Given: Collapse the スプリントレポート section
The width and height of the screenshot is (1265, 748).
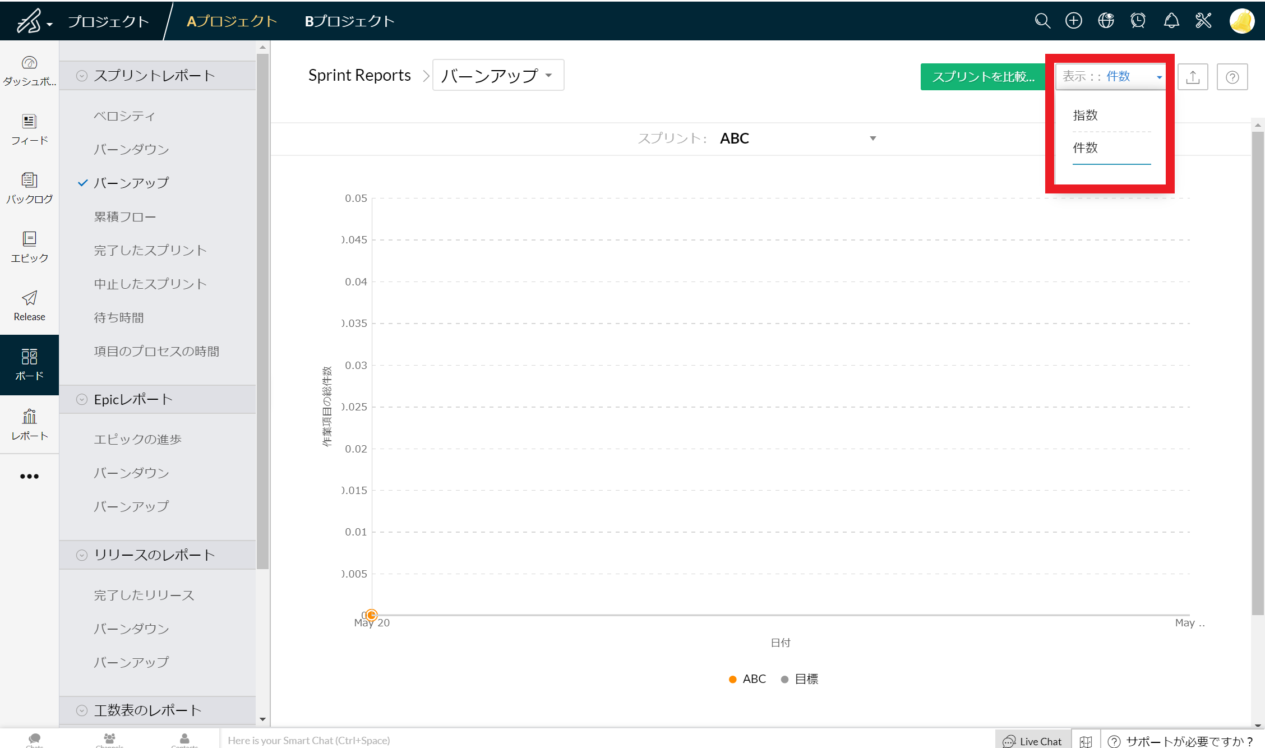Looking at the screenshot, I should tap(82, 76).
